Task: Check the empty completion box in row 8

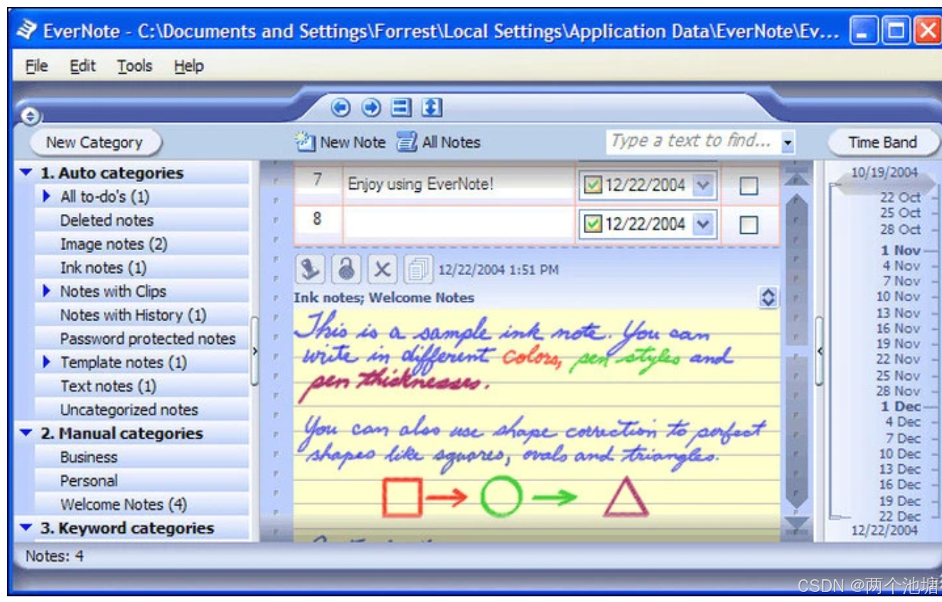Action: click(749, 225)
